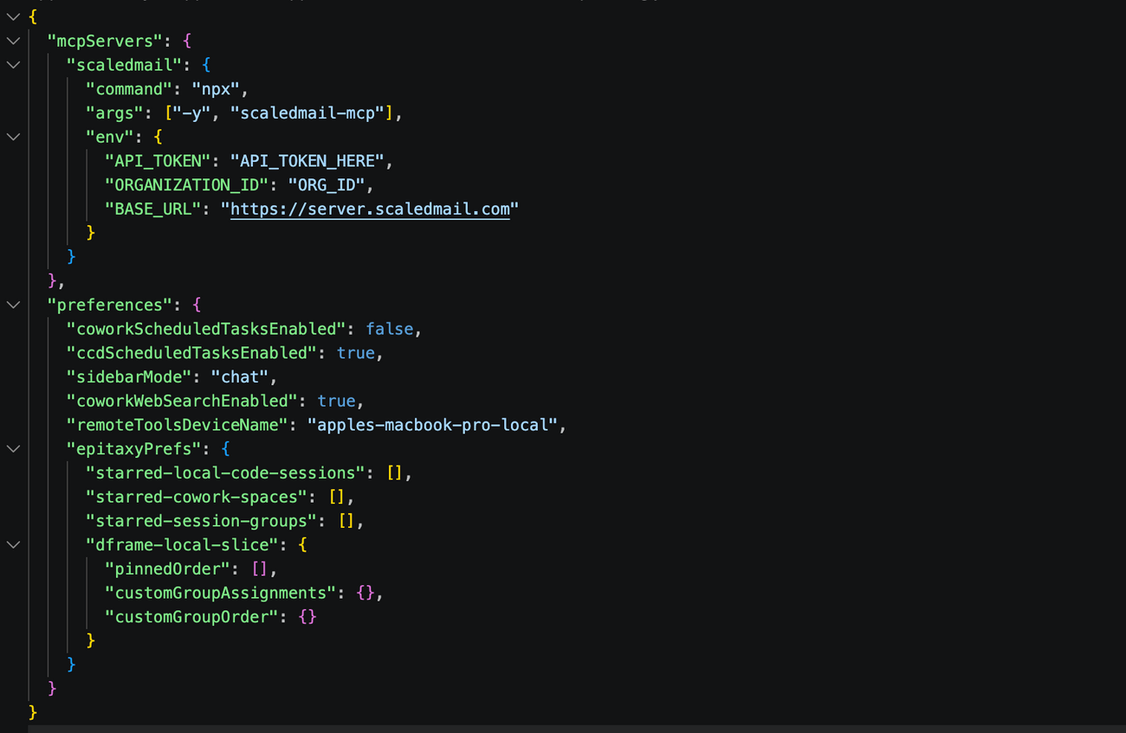Image resolution: width=1126 pixels, height=733 pixels.
Task: Collapse the root object fold chevron
Action: coord(13,16)
